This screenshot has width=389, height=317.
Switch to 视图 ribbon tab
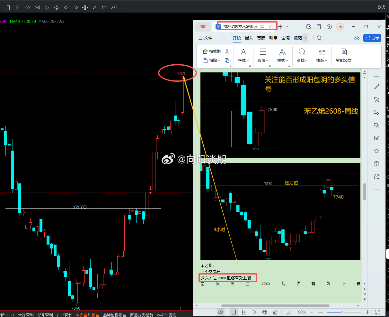coord(298,38)
